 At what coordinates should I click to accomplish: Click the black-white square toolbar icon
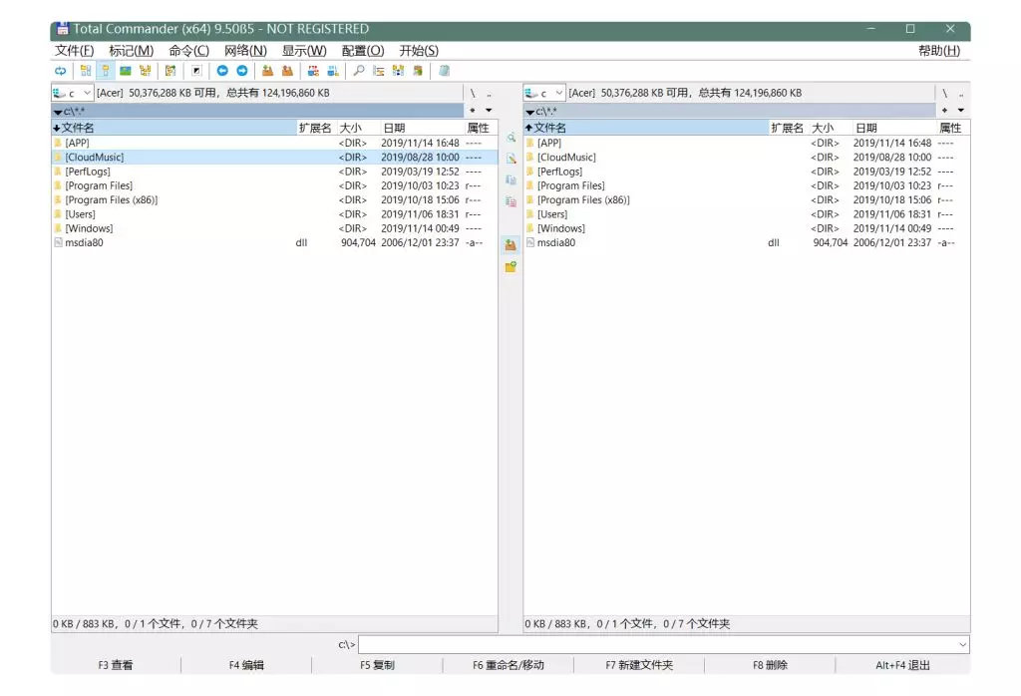pyautogui.click(x=196, y=71)
